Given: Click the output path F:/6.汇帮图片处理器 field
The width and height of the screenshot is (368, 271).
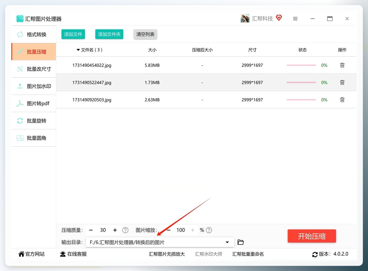Looking at the screenshot, I should point(160,242).
